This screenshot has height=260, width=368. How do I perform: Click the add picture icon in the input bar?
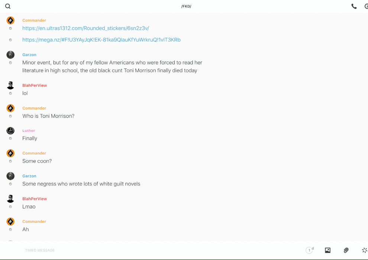point(327,250)
